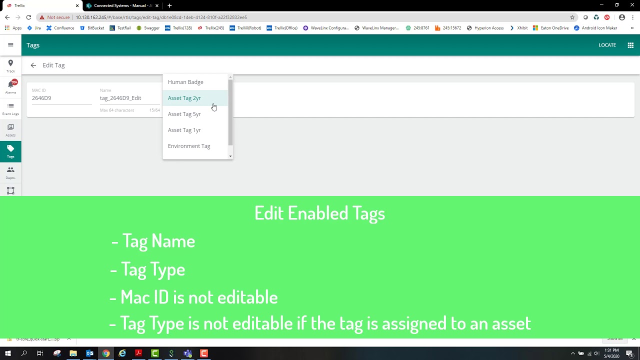The width and height of the screenshot is (640, 360).
Task: Click the browser address bar URL
Action: pos(161,17)
